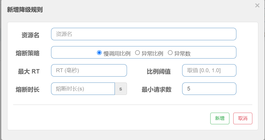The image size is (265, 140).
Task: Click the 最大 RT label
Action: pos(29,71)
